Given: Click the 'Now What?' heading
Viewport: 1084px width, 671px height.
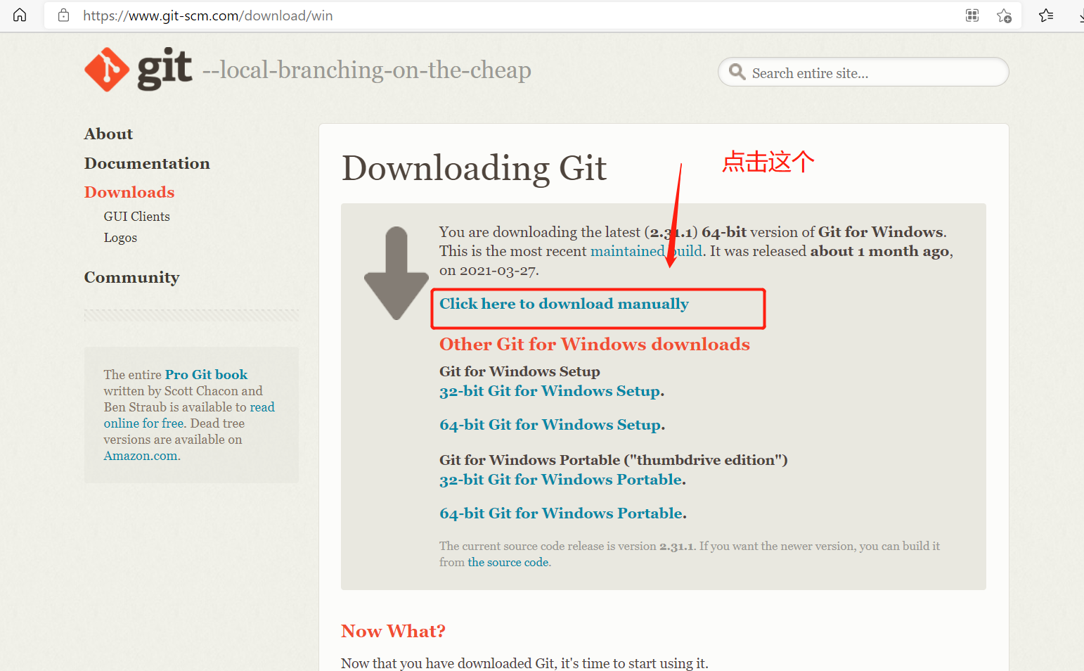Looking at the screenshot, I should pos(393,631).
